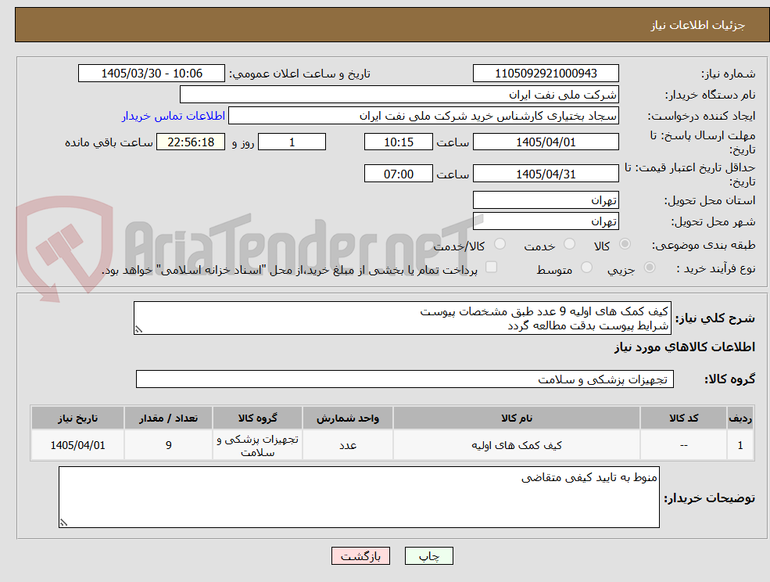Click the resize handle of buyer notes textarea
The height and width of the screenshot is (582, 770).
coord(63,523)
